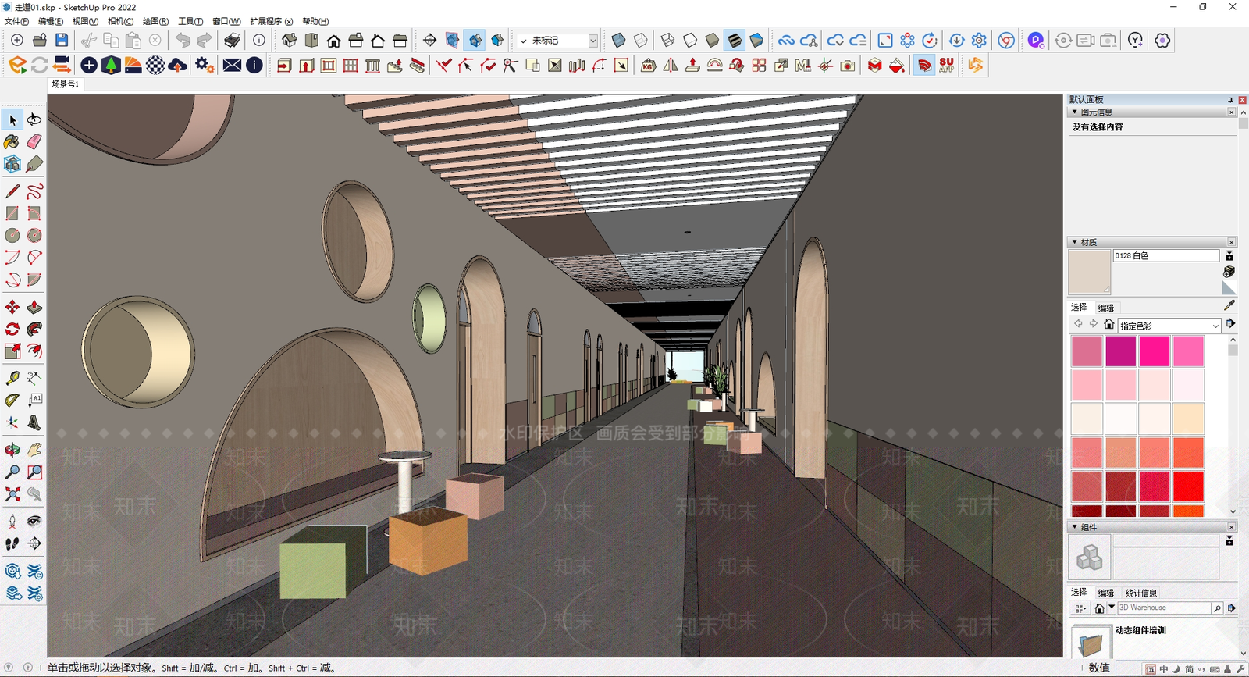Select the arrow Select tool
This screenshot has height=677, width=1249.
click(12, 119)
